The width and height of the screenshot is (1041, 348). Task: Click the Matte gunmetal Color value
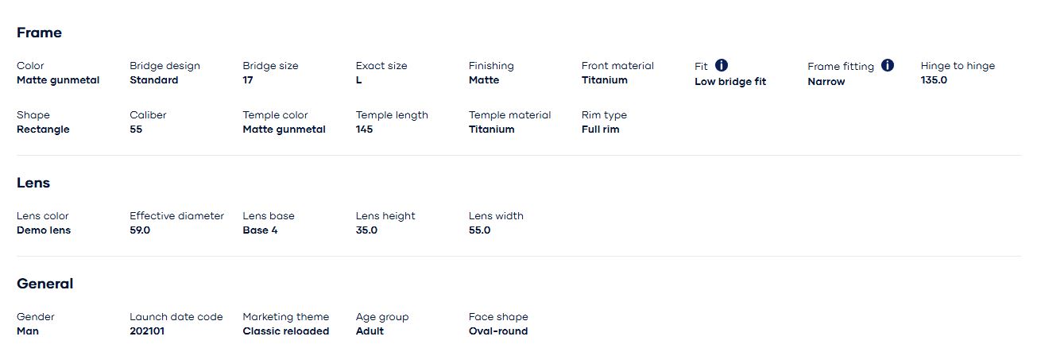click(58, 80)
